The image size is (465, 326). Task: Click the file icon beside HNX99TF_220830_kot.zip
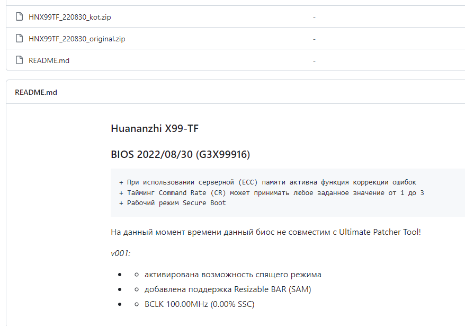tap(19, 16)
